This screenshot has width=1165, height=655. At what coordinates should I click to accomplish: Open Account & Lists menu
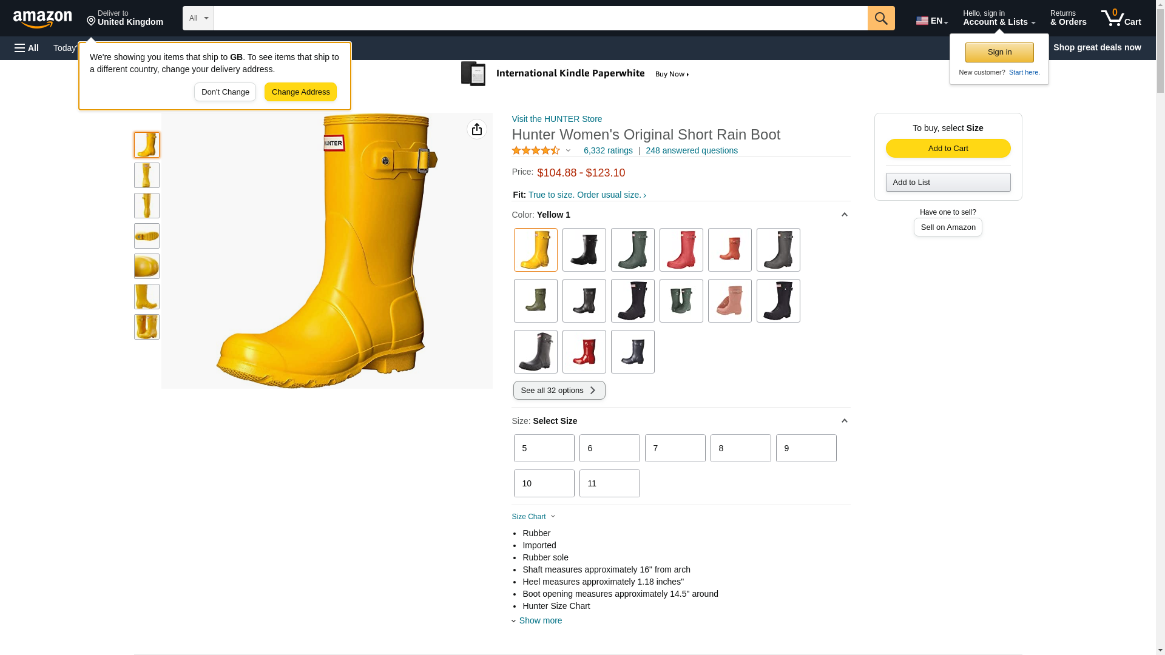pos(999,18)
